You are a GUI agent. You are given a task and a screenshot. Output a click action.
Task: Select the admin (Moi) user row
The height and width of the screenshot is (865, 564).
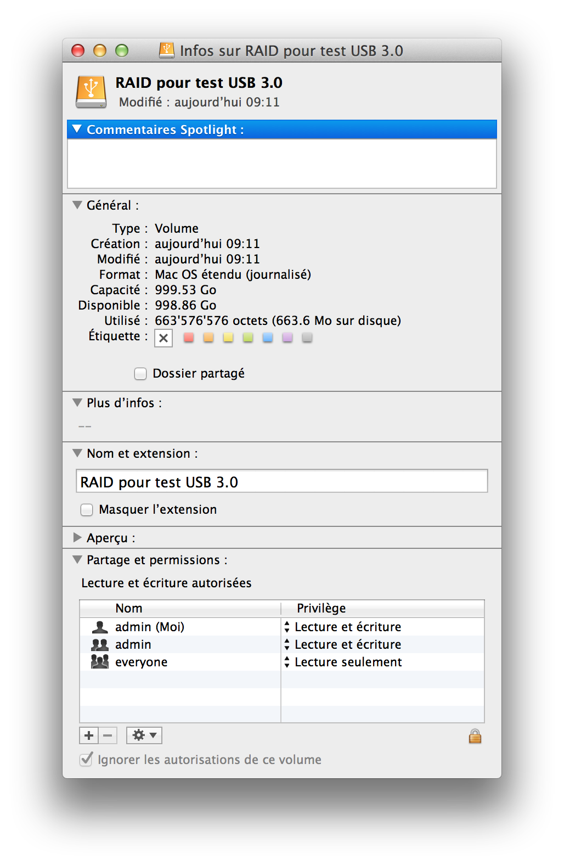click(149, 627)
